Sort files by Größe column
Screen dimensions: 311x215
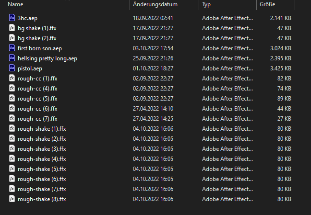coord(267,4)
